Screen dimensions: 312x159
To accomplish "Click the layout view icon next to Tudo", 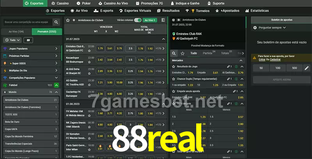I will (28, 40).
